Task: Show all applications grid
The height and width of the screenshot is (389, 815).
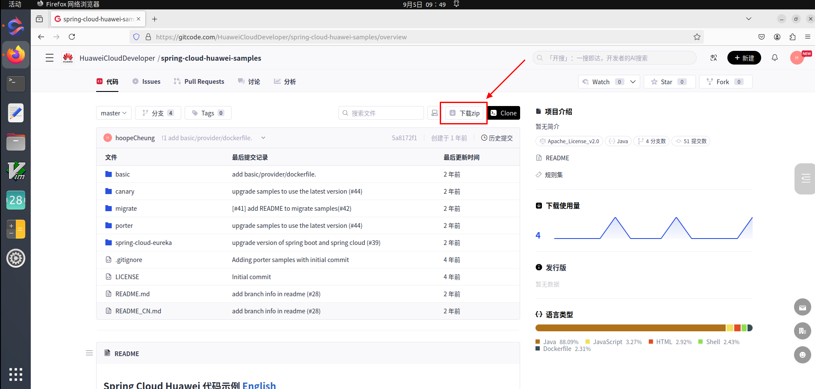Action: (16, 374)
